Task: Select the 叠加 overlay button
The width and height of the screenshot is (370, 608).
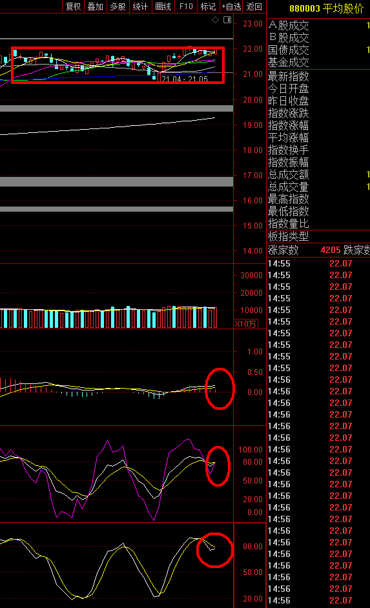Action: pos(96,6)
